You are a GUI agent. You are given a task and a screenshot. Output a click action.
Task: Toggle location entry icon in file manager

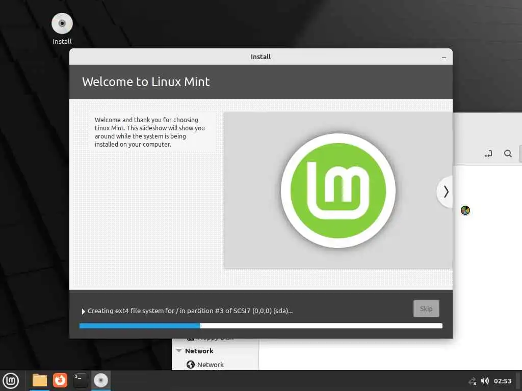pos(488,154)
